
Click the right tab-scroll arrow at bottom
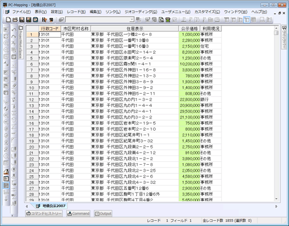(x=276, y=206)
